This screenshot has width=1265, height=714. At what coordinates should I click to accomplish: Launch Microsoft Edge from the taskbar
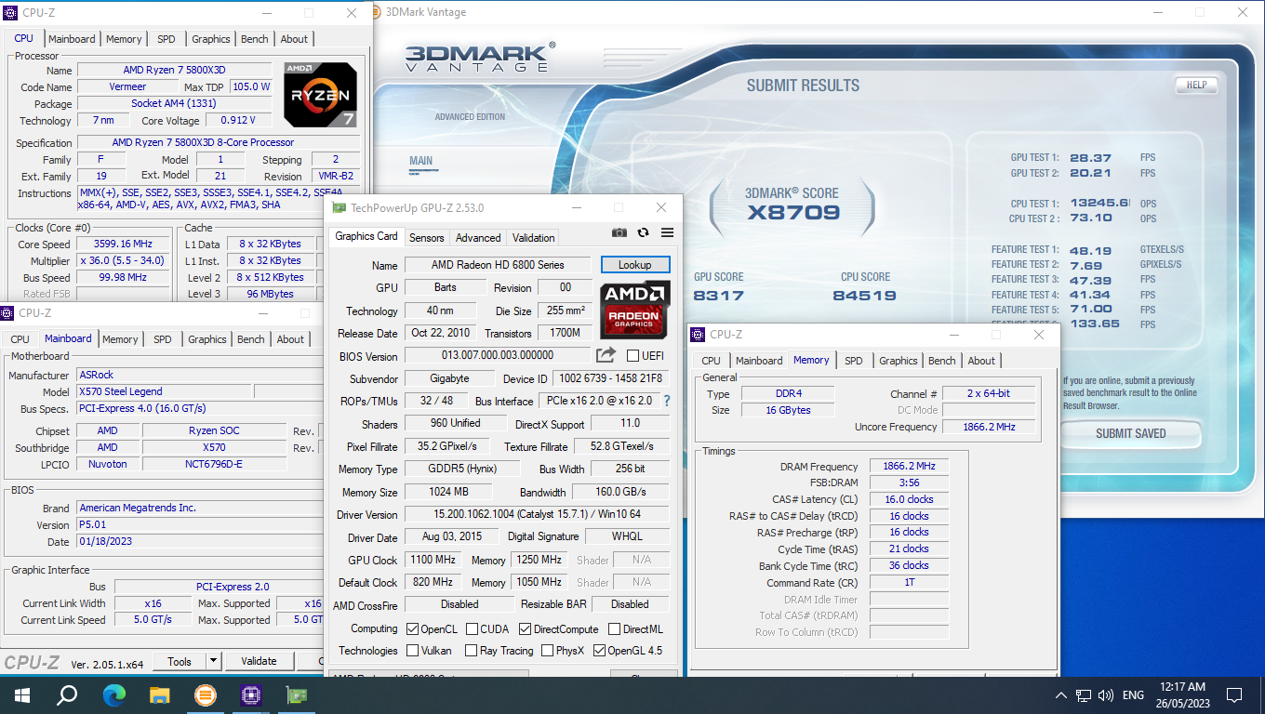click(x=113, y=694)
